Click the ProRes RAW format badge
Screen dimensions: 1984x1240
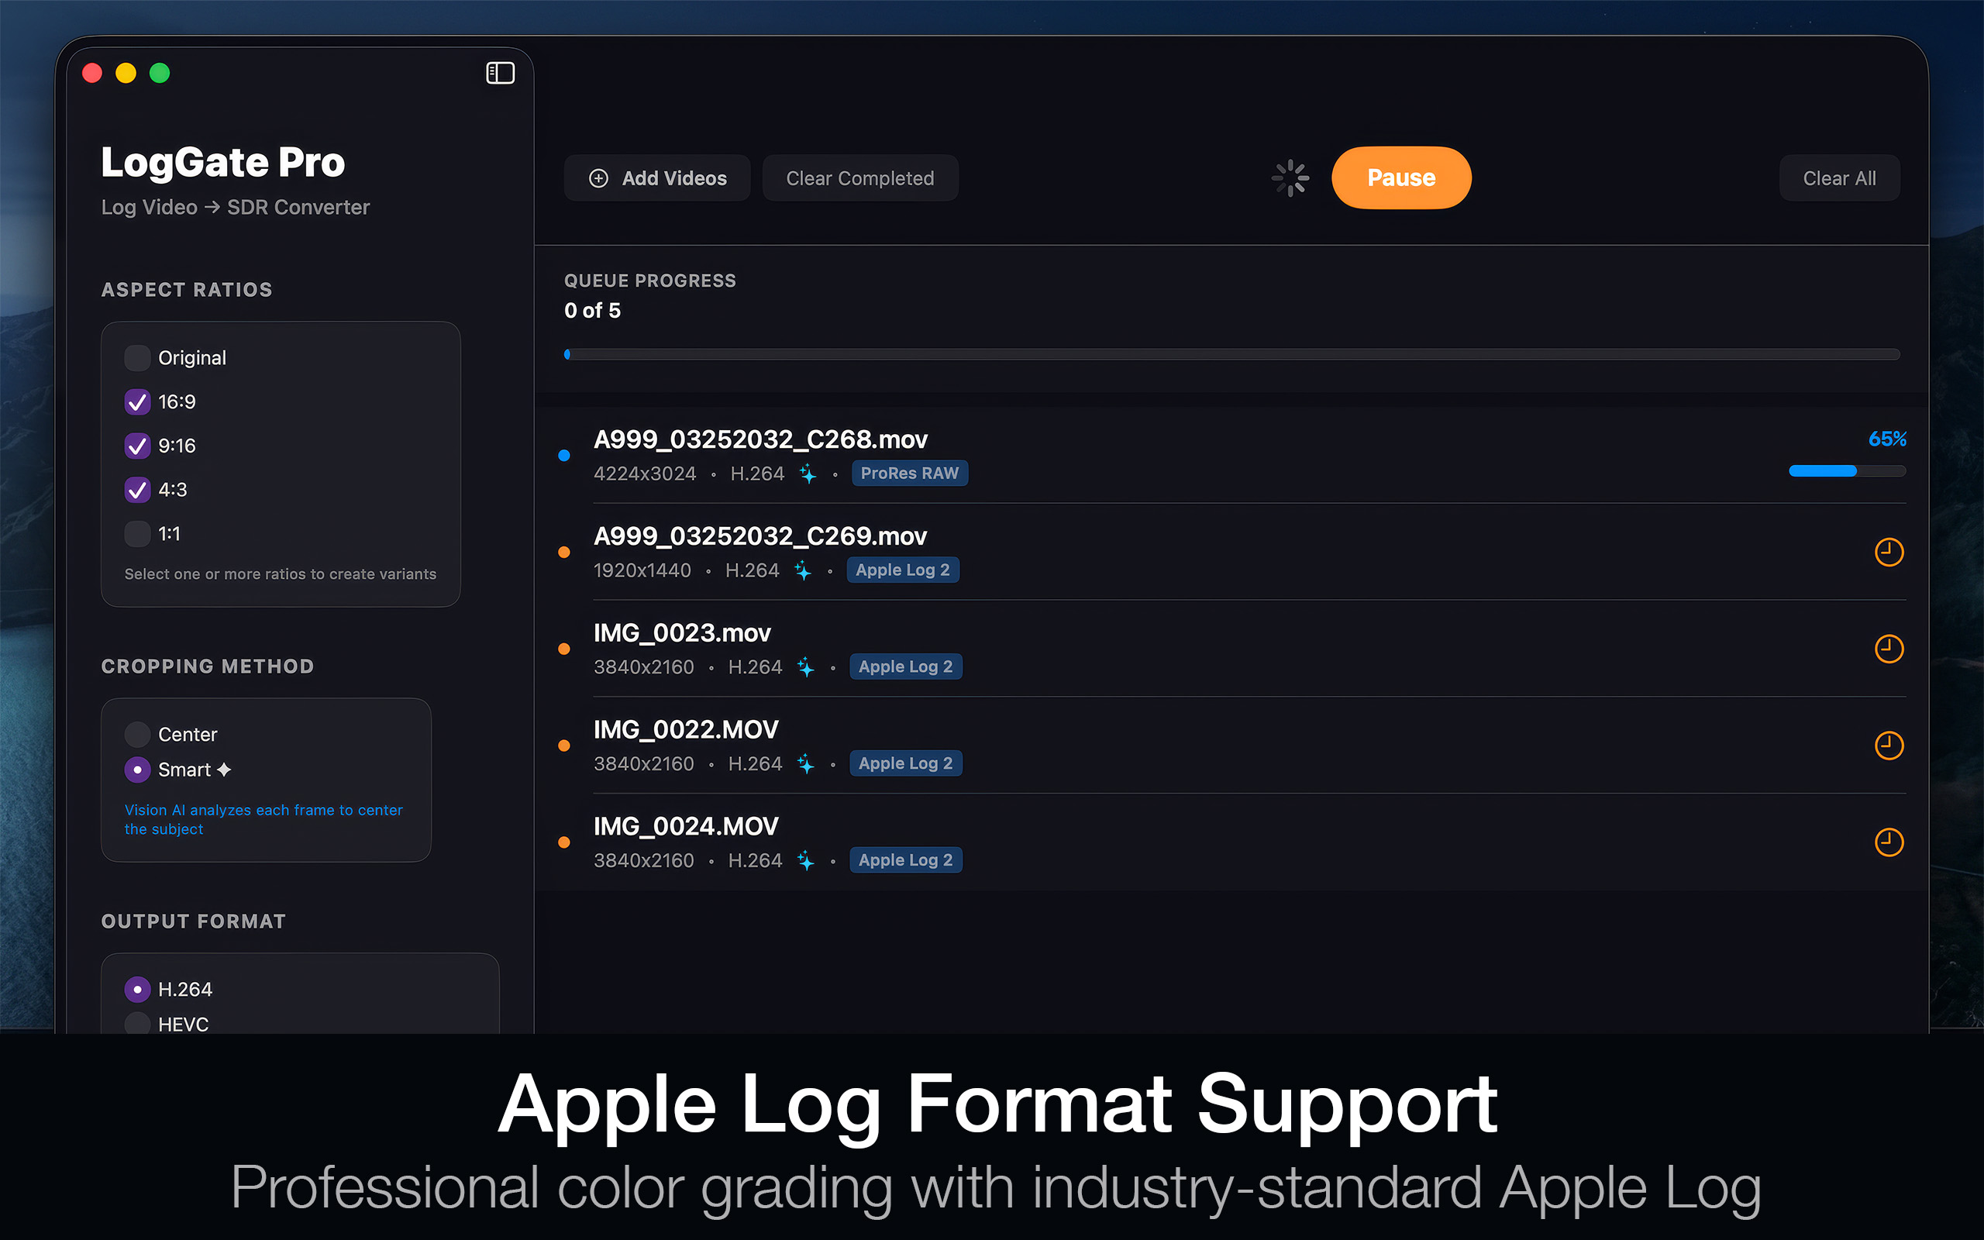point(909,474)
